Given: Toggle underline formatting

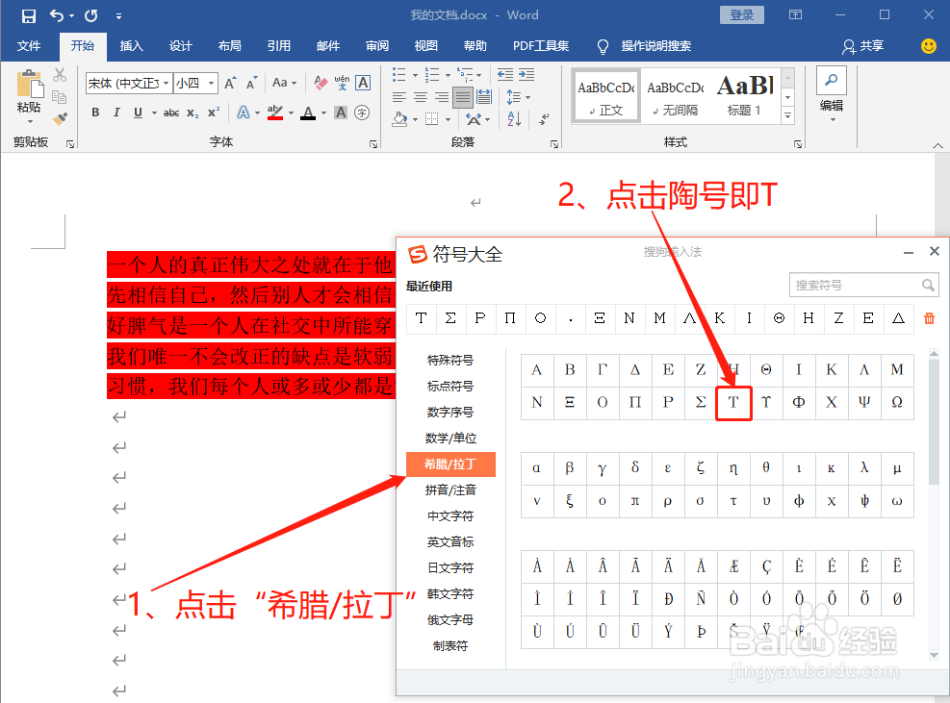Looking at the screenshot, I should [x=139, y=113].
